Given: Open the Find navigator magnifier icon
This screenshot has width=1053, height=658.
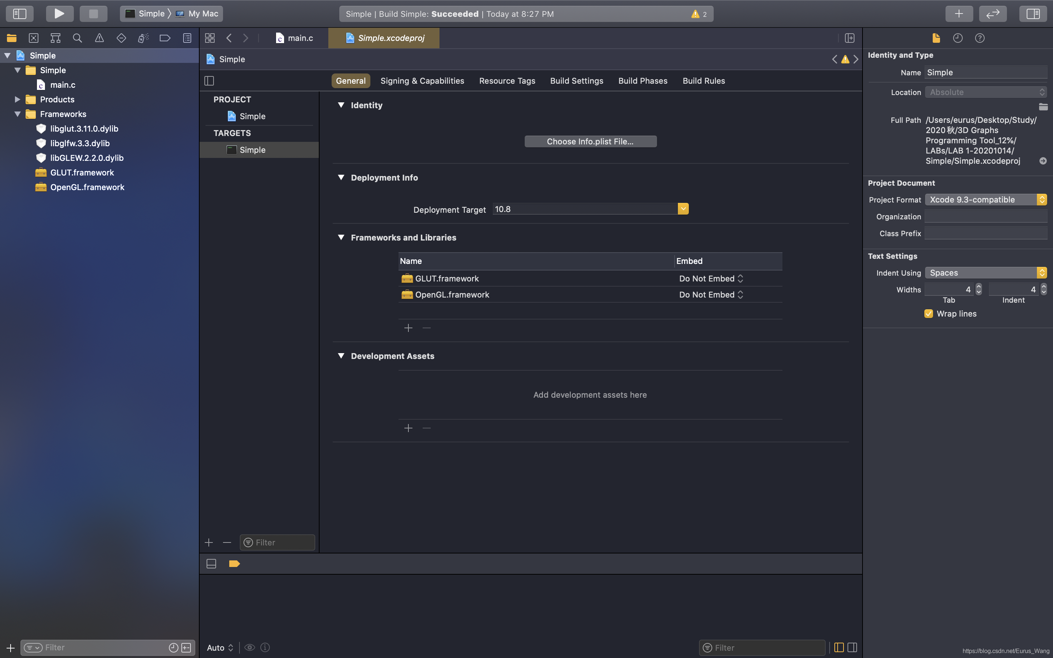Looking at the screenshot, I should [78, 38].
